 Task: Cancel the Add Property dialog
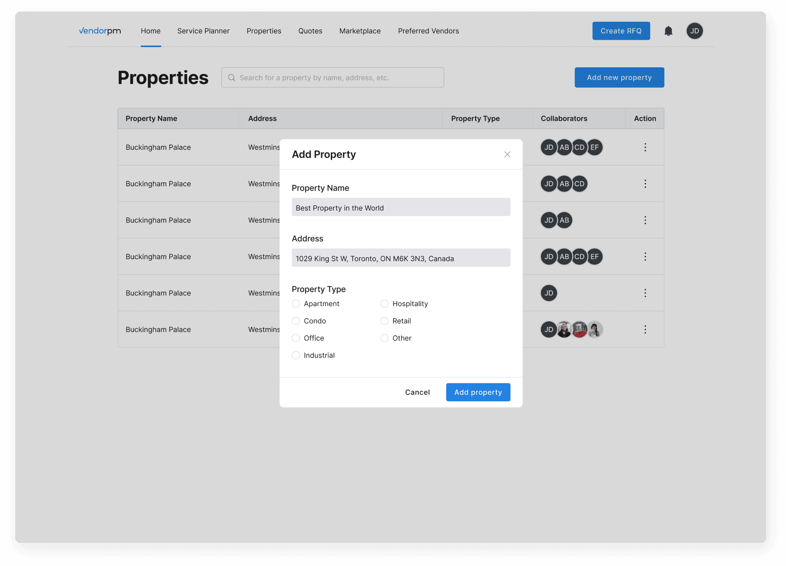point(417,392)
